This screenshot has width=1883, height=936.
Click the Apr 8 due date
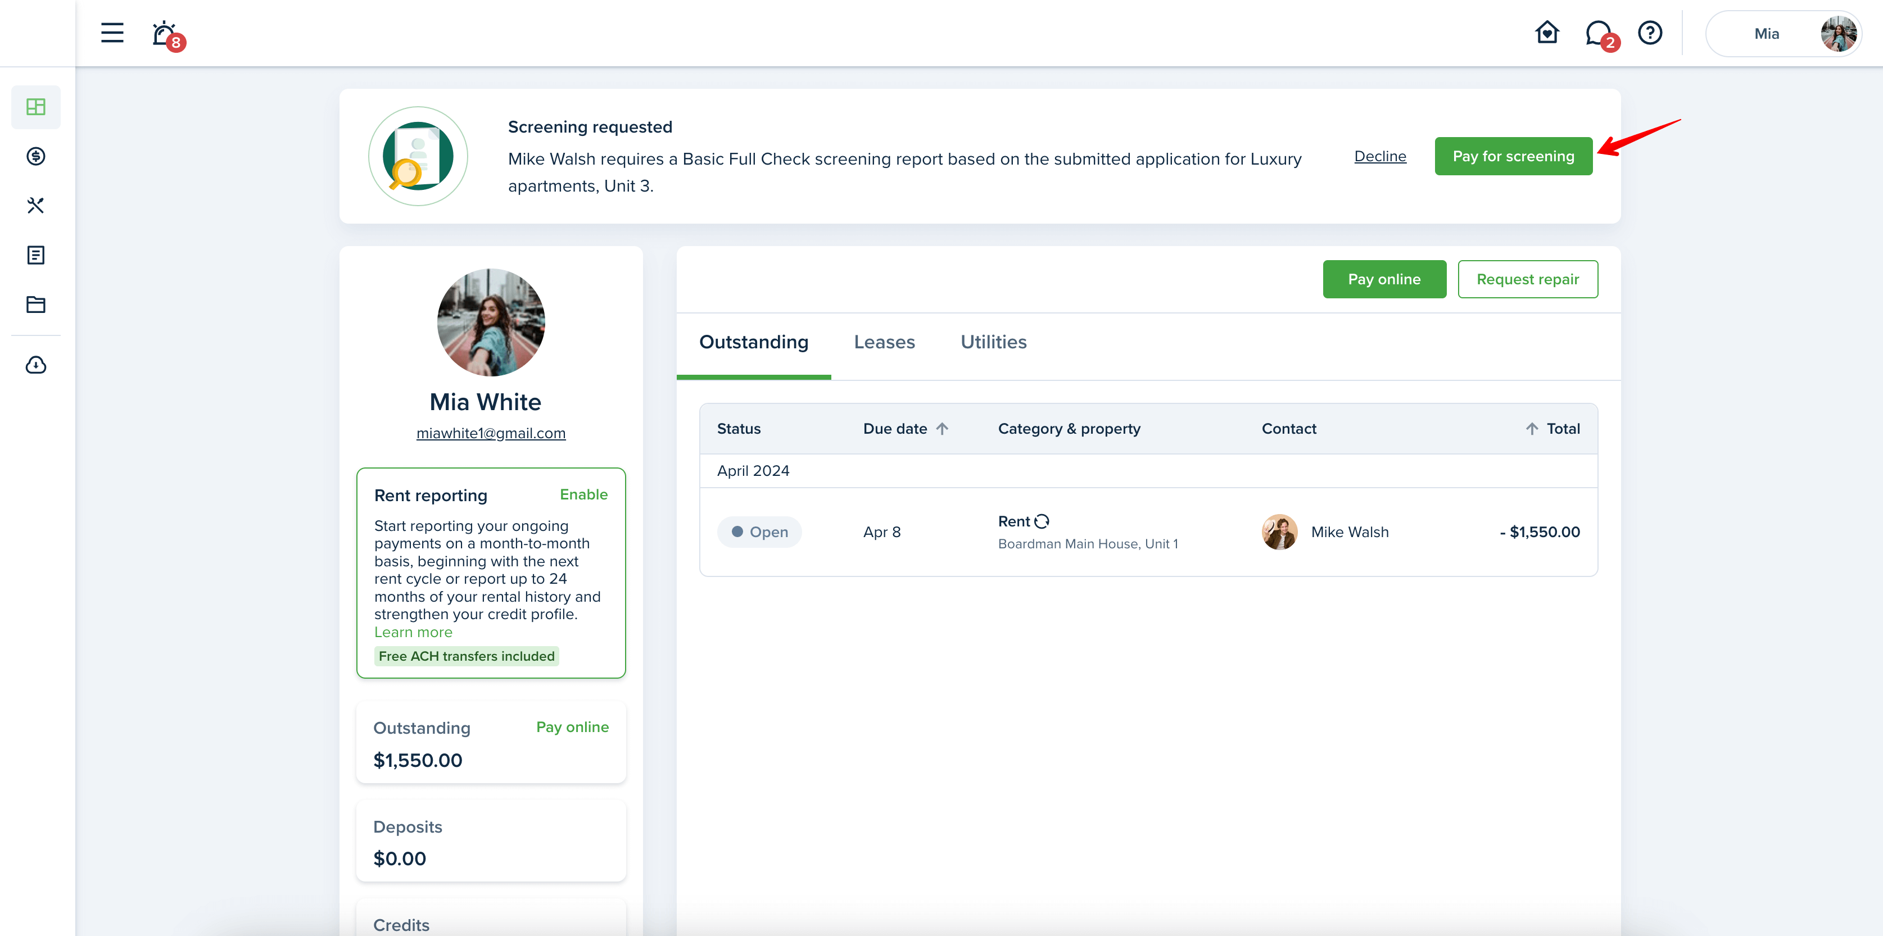pos(881,532)
